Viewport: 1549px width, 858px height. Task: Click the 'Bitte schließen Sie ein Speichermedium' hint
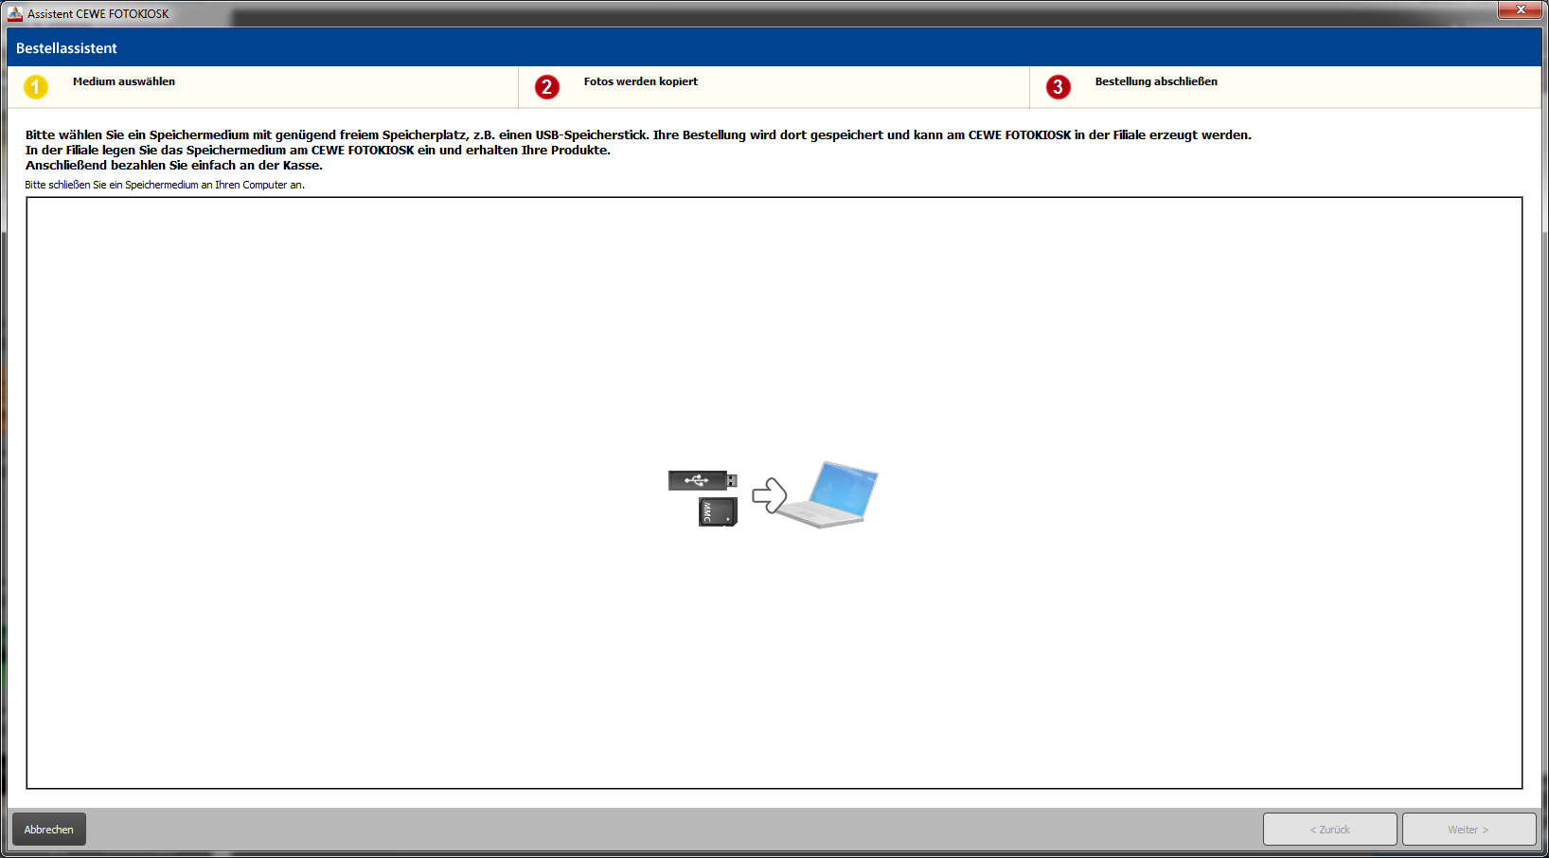pos(165,185)
